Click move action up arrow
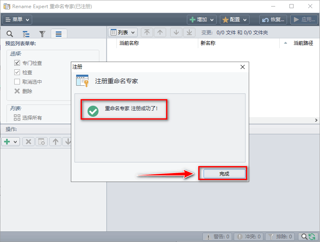Screen dimensions: 320x242 click(x=55, y=142)
